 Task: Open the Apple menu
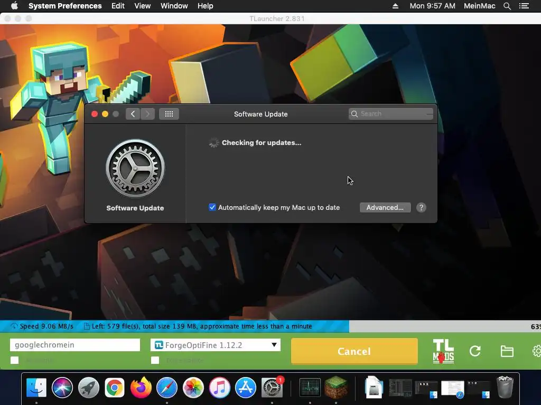(x=14, y=6)
